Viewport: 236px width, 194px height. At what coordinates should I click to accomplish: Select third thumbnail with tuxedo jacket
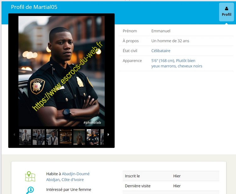pos(52,137)
